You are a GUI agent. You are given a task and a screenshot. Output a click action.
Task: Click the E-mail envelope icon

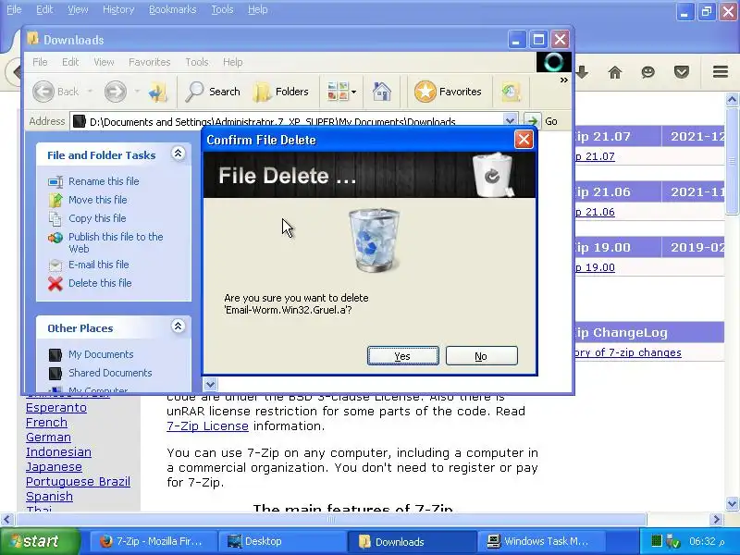(55, 265)
